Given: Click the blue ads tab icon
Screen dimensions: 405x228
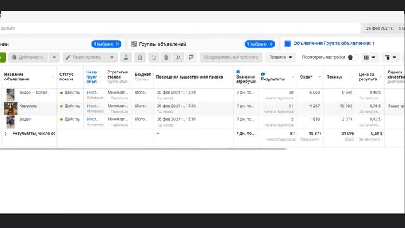Looking at the screenshot, I should coord(287,44).
